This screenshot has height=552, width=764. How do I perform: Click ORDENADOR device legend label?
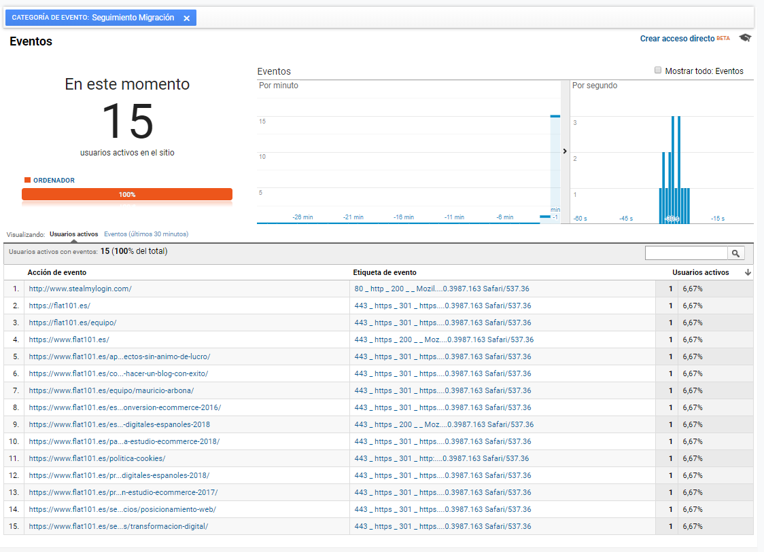[54, 181]
